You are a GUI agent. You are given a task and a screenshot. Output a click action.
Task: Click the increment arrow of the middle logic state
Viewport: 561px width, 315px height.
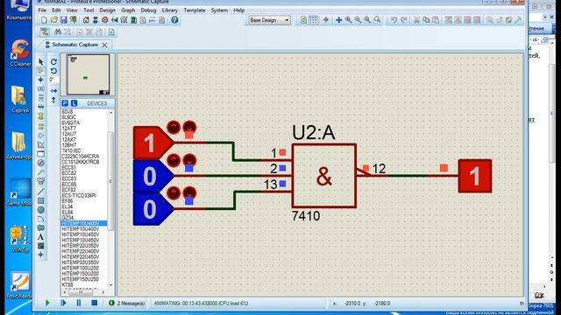[x=174, y=160]
